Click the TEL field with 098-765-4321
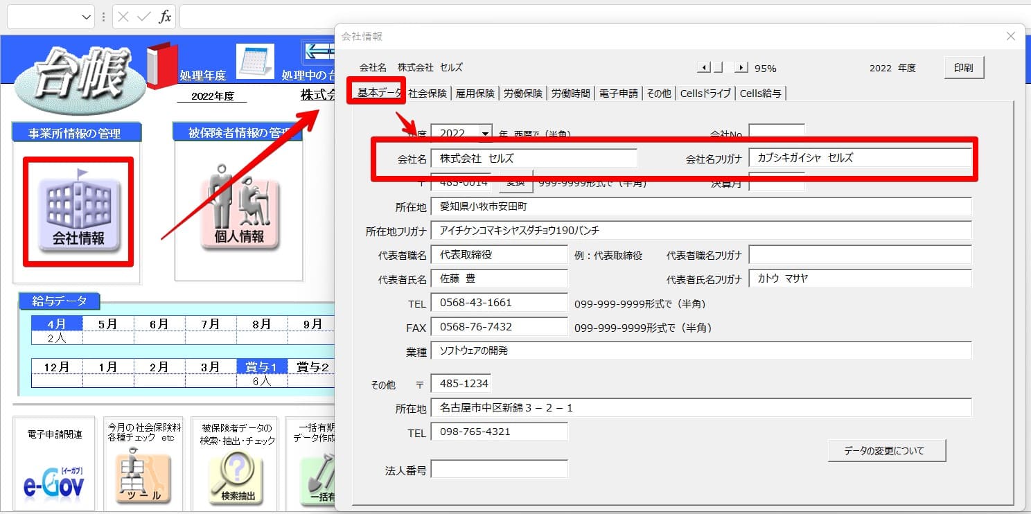The height and width of the screenshot is (514, 1031). [499, 432]
